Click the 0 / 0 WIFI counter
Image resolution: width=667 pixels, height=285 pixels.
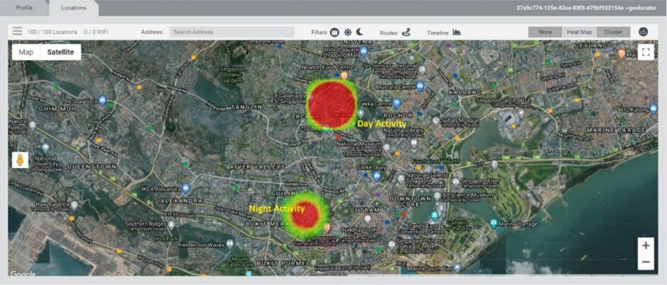[96, 32]
